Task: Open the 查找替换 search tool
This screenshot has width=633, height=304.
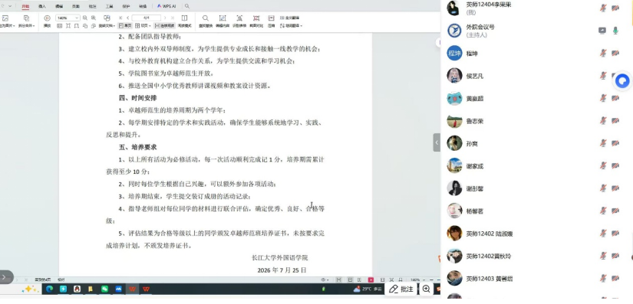Action: [x=206, y=21]
